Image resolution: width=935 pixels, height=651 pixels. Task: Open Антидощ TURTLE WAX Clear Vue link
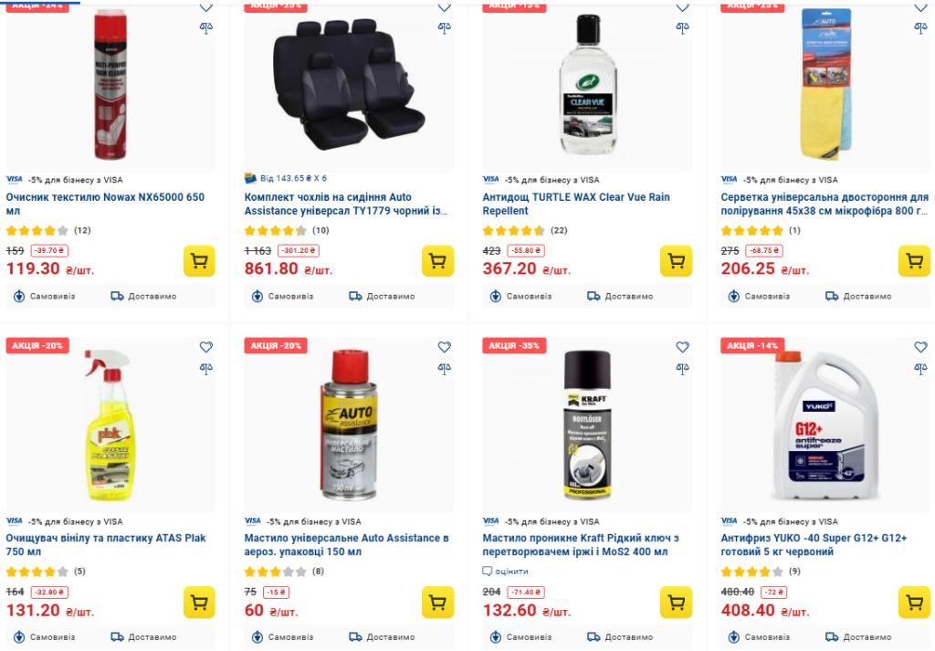tap(576, 204)
